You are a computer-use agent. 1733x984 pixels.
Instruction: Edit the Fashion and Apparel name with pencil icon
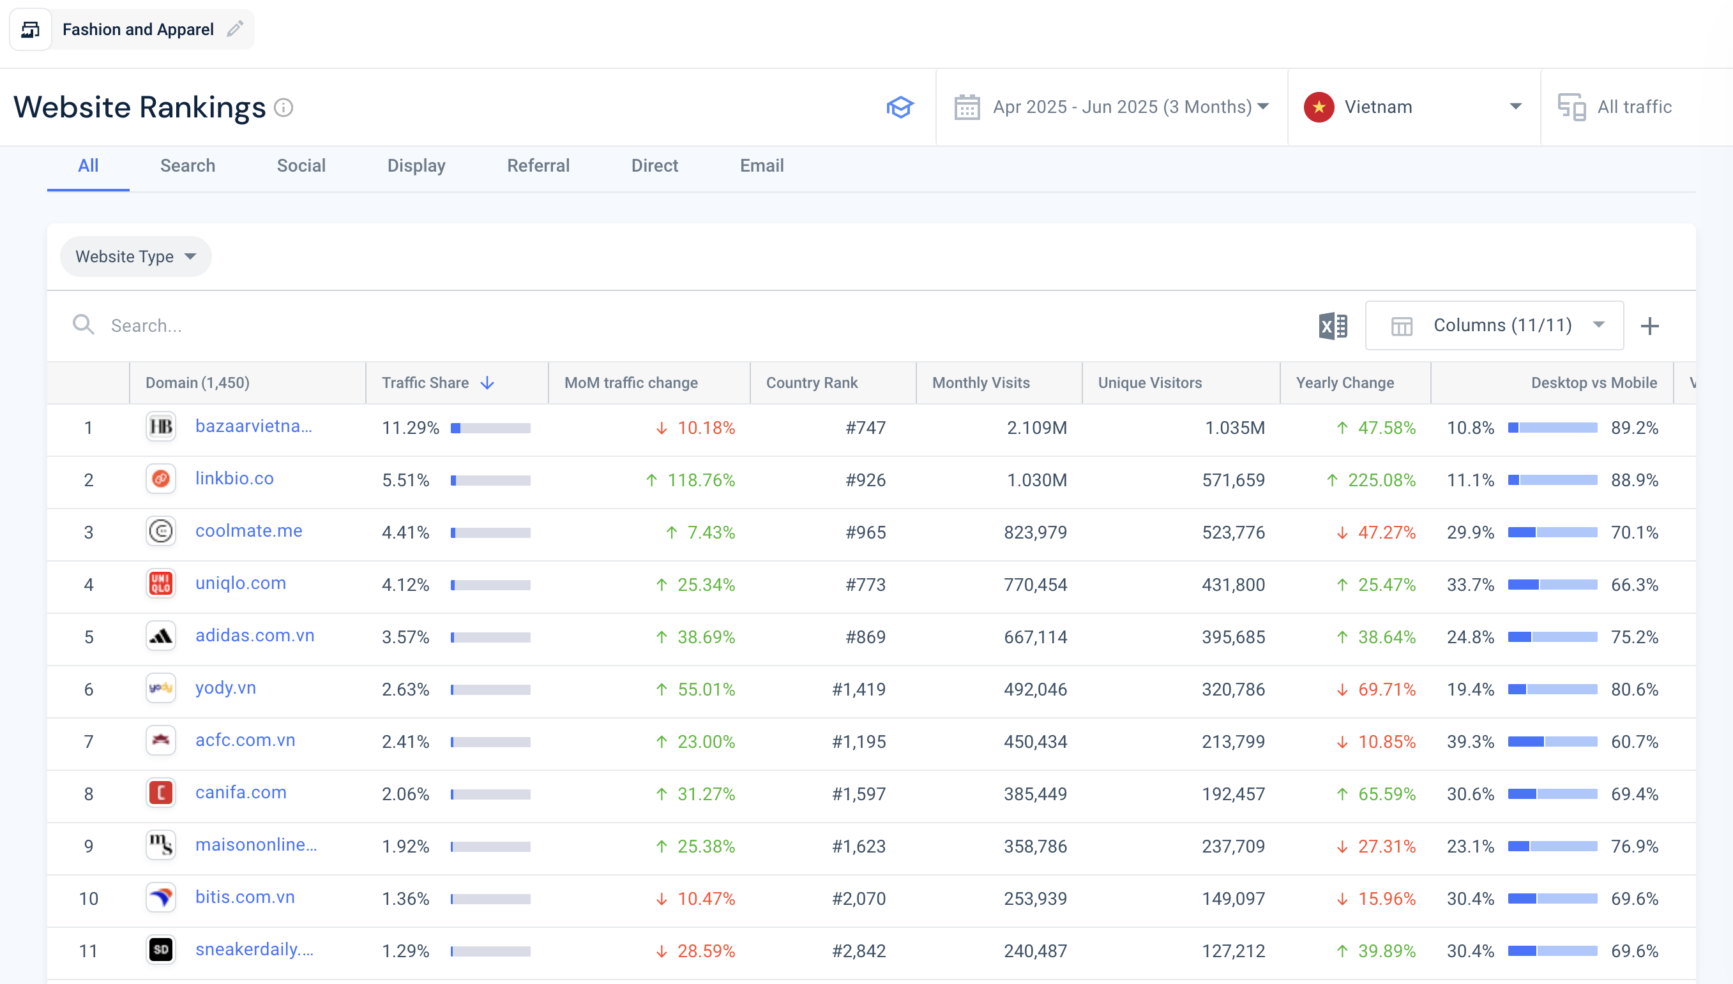click(x=234, y=29)
